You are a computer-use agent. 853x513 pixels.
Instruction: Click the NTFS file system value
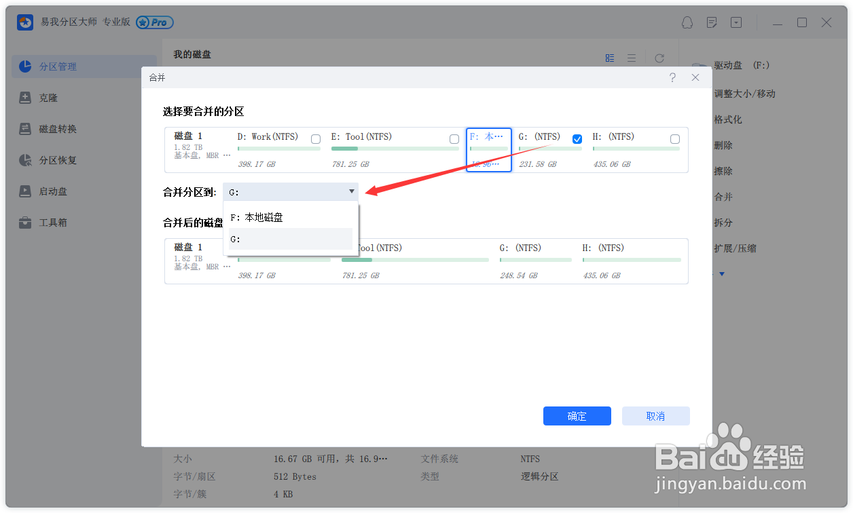coord(530,459)
